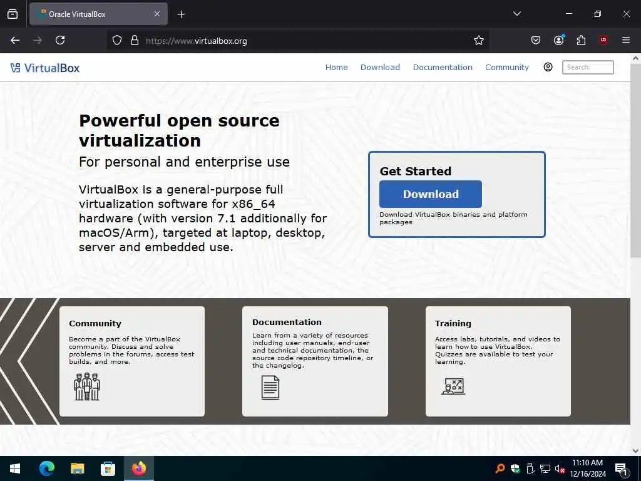Open the Training card
This screenshot has height=481, width=641.
tap(498, 361)
